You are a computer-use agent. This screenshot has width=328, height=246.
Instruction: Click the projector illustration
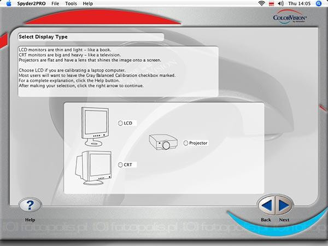pyautogui.click(x=163, y=142)
